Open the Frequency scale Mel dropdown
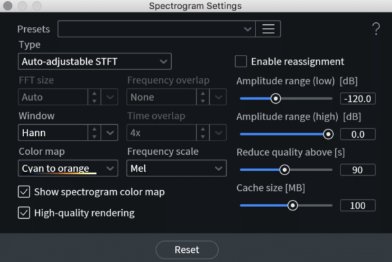 click(176, 169)
